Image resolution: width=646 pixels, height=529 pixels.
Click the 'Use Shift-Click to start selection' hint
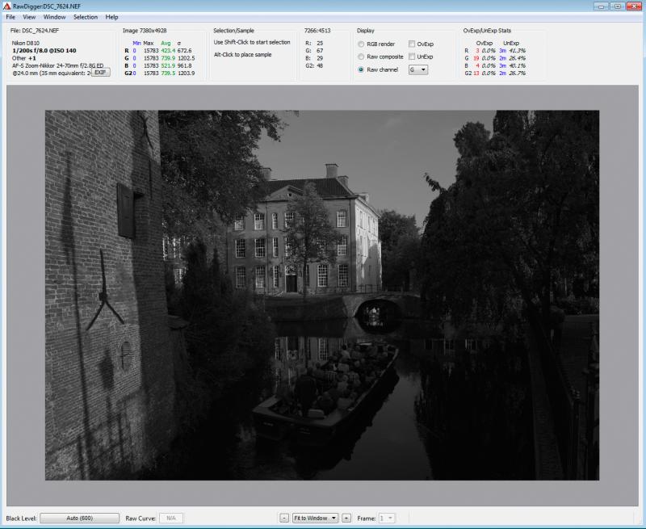[252, 42]
